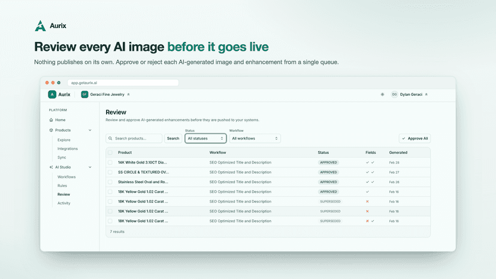This screenshot has width=496, height=279.
Task: Open the Dylan Geraci account menu
Action: point(409,94)
